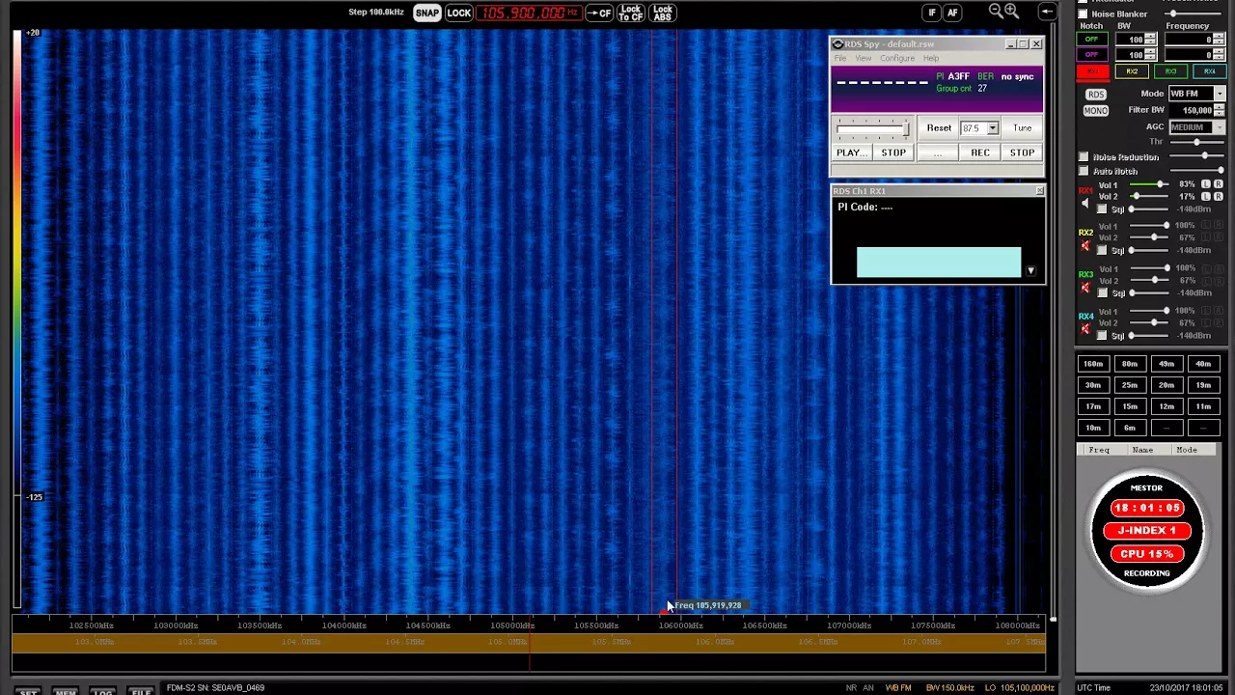Unmute RX2 via crossed speaker icon

[x=1085, y=245]
